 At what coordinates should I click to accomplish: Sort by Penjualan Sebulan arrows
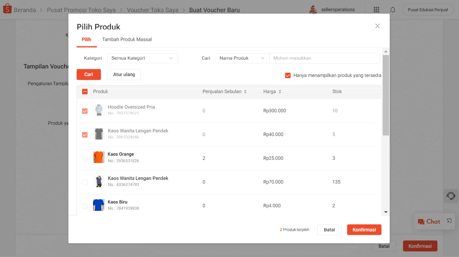[245, 92]
